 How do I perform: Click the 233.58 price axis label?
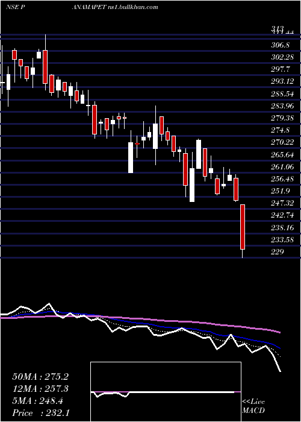coord(282,240)
